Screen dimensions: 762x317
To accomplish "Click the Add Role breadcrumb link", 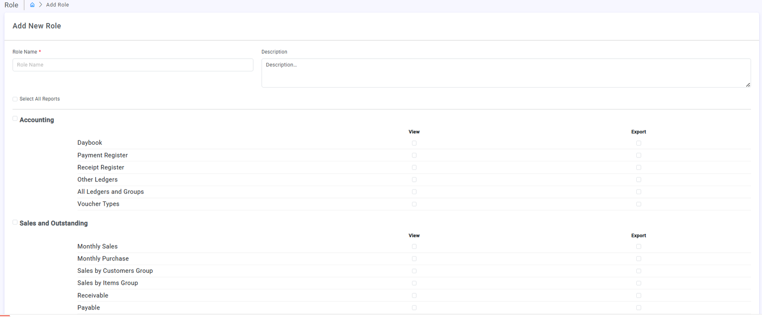I will [x=57, y=5].
